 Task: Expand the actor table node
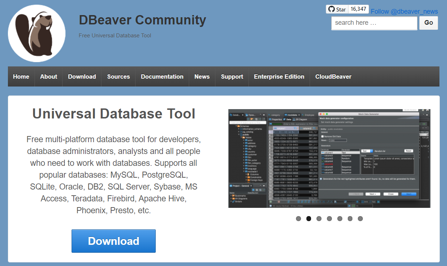tap(243, 140)
